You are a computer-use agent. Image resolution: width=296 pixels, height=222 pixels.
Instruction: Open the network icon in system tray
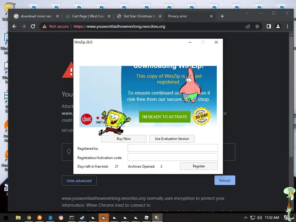253,218
